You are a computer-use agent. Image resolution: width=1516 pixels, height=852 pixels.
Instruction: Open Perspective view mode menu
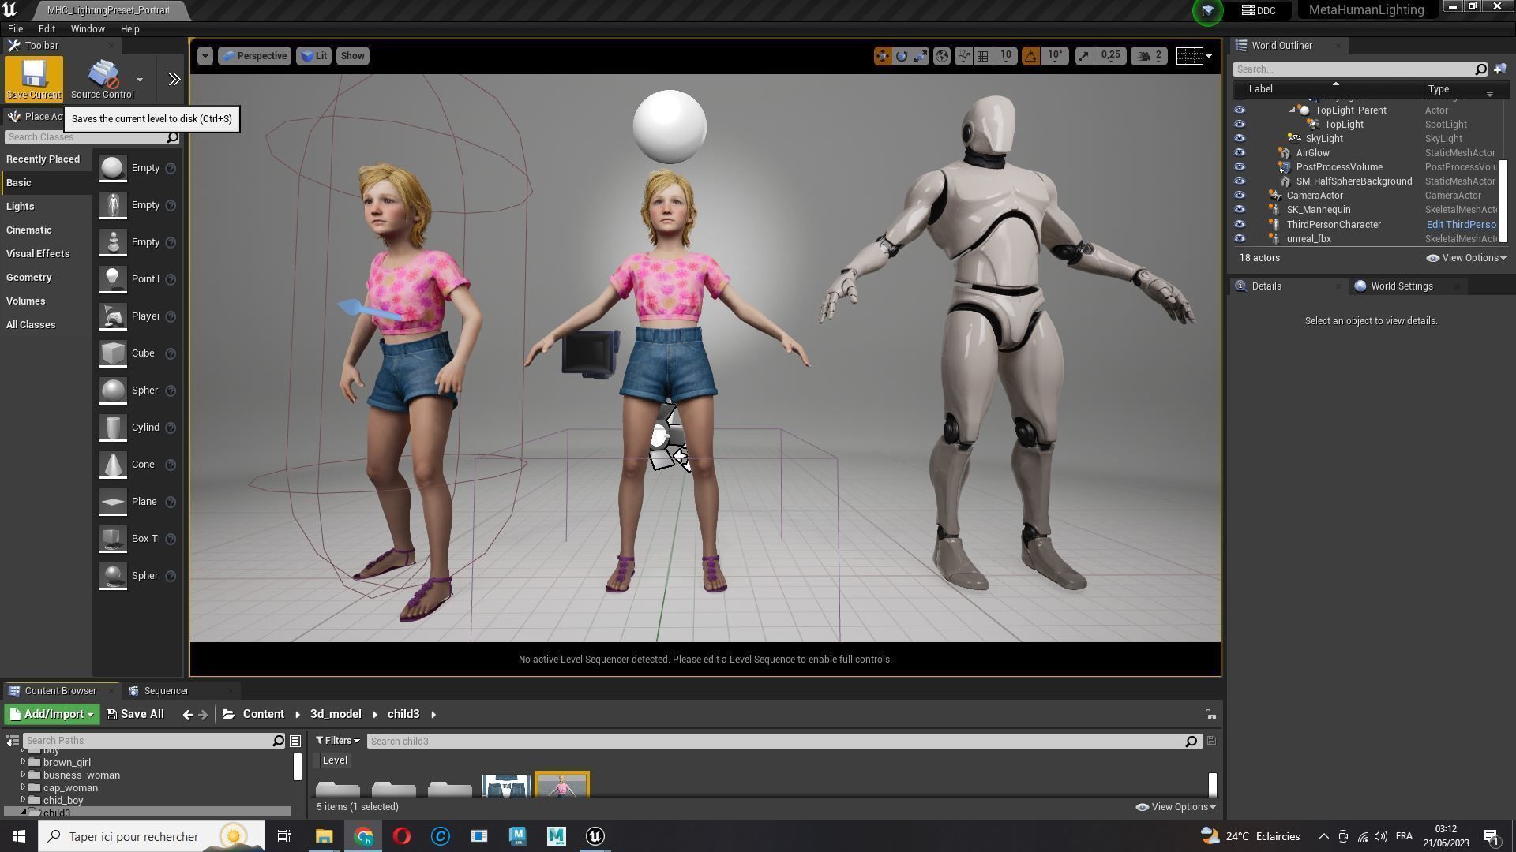pos(254,56)
